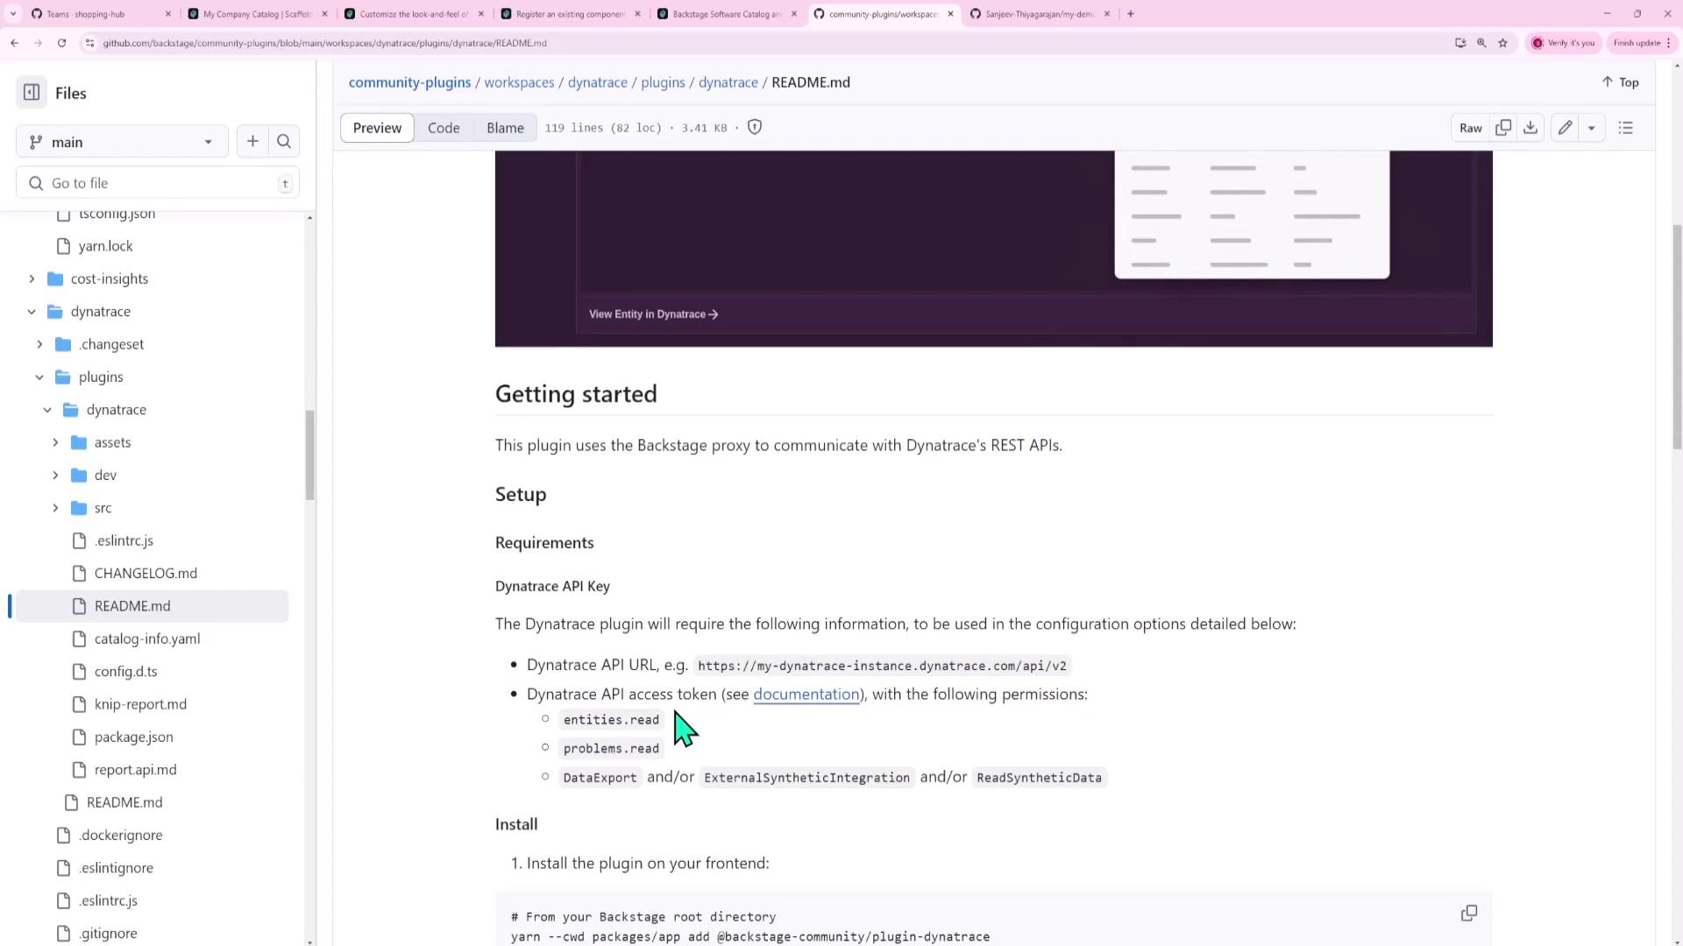Bookmark this page with star icon

coord(1502,43)
